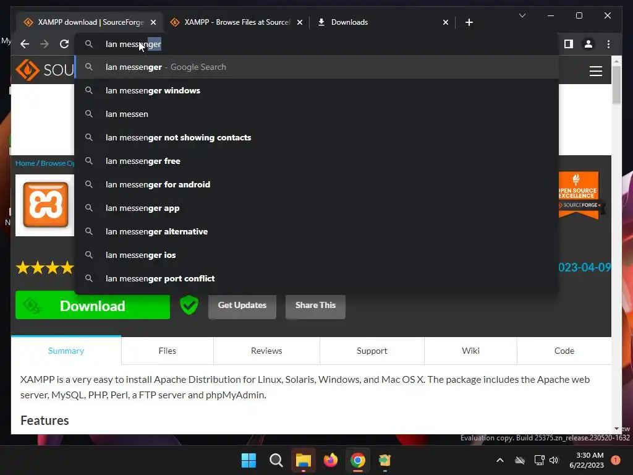Choose 'lan messenger port conflict' suggestion
633x475 pixels.
pyautogui.click(x=316, y=278)
